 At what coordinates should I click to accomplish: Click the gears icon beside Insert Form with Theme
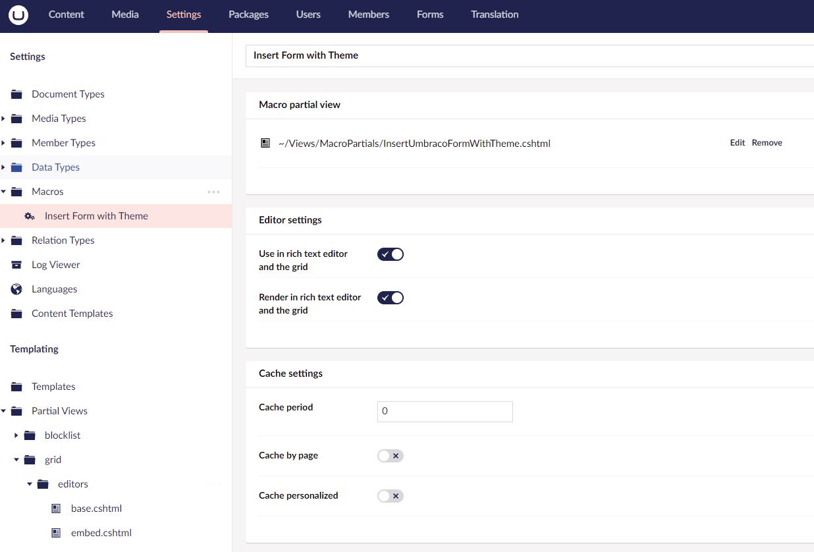(30, 216)
